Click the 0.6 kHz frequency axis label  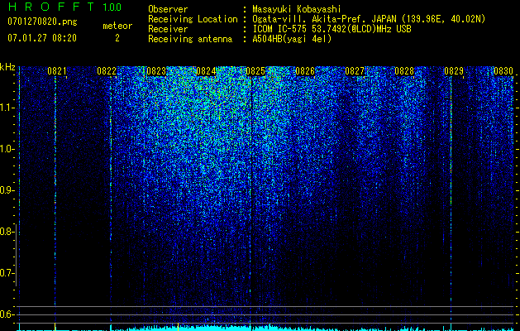pos(7,314)
